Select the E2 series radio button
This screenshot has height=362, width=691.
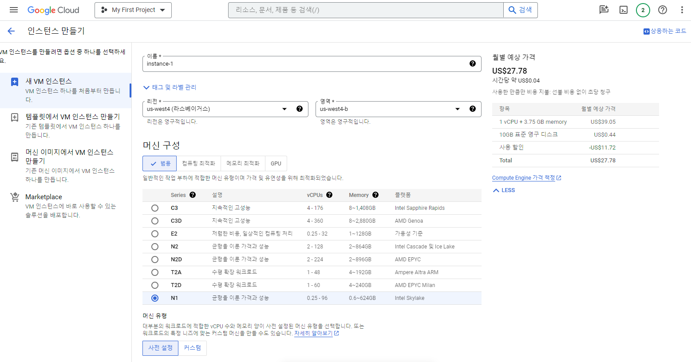coord(155,234)
